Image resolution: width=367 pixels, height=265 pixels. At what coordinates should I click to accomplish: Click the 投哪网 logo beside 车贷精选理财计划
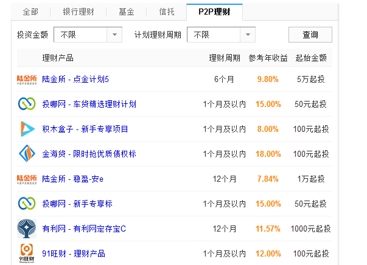click(x=27, y=104)
